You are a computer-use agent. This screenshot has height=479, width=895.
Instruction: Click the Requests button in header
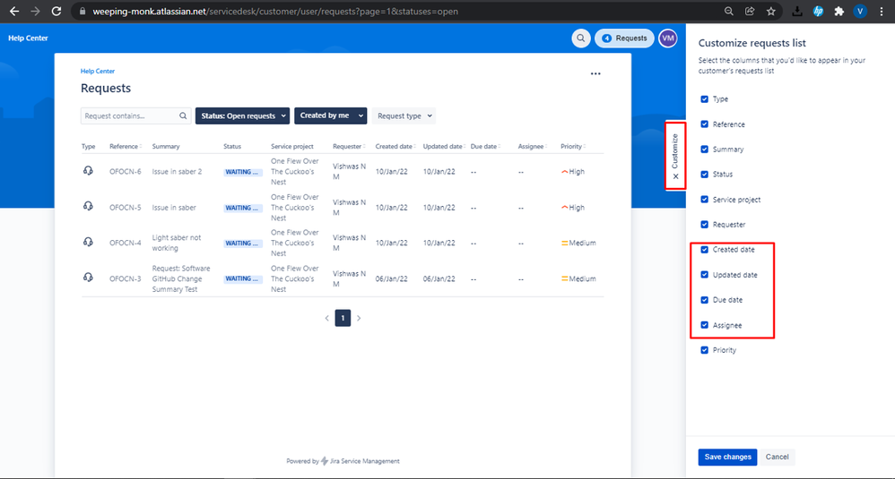tap(624, 38)
